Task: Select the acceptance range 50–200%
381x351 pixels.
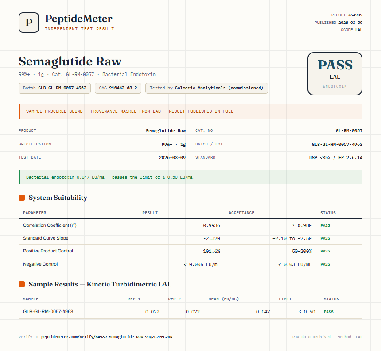Action: pos(302,252)
